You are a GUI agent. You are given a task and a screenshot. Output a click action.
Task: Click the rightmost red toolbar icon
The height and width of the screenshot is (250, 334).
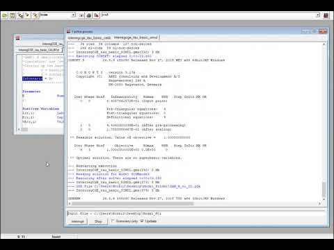coord(326,15)
